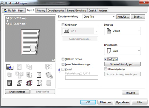The height and width of the screenshot is (108, 149).
Task: Click the page preview thumbnail
Action: click(30, 42)
